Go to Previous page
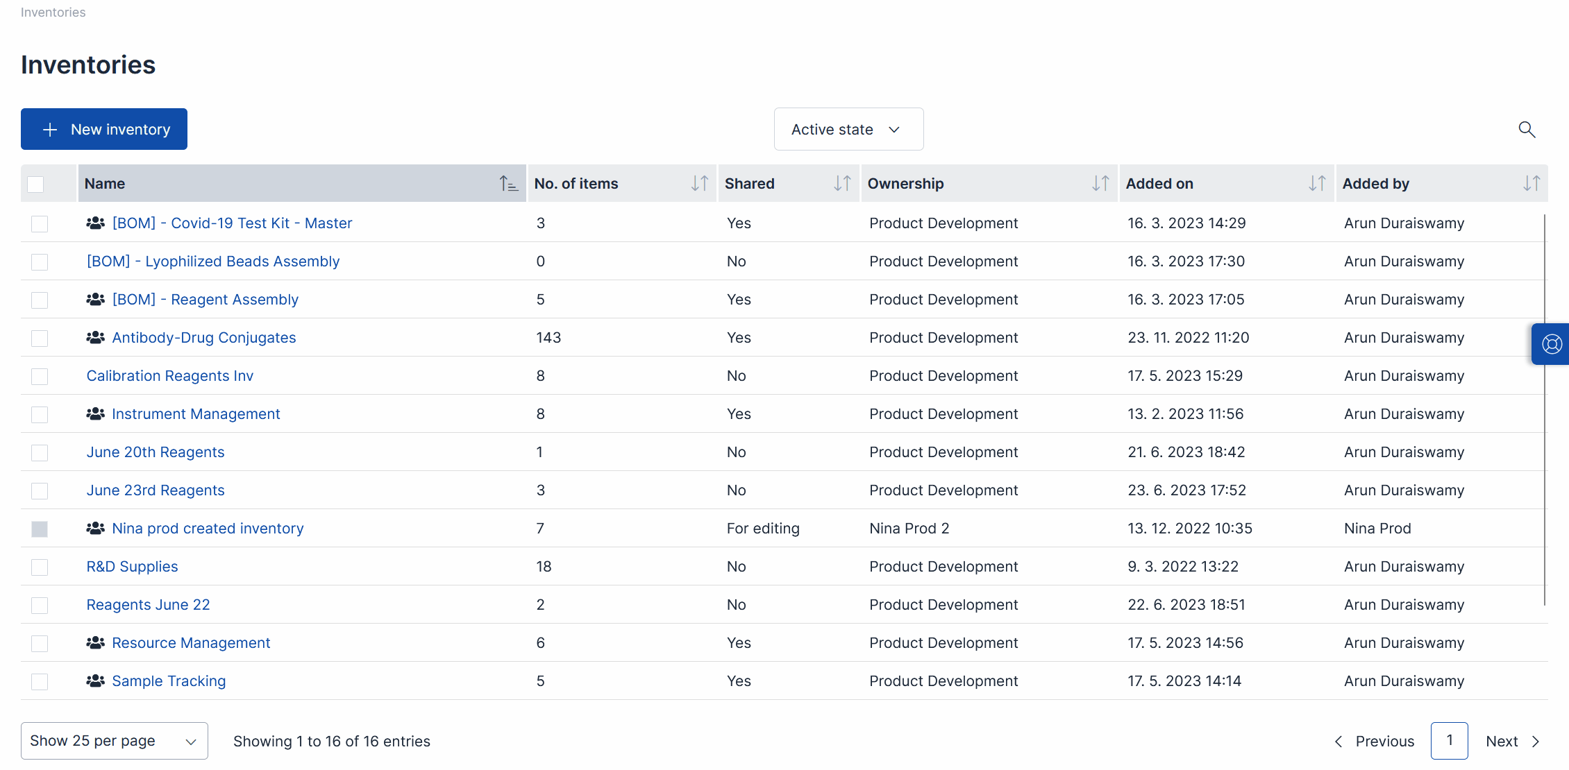The image size is (1569, 770). pos(1374,741)
